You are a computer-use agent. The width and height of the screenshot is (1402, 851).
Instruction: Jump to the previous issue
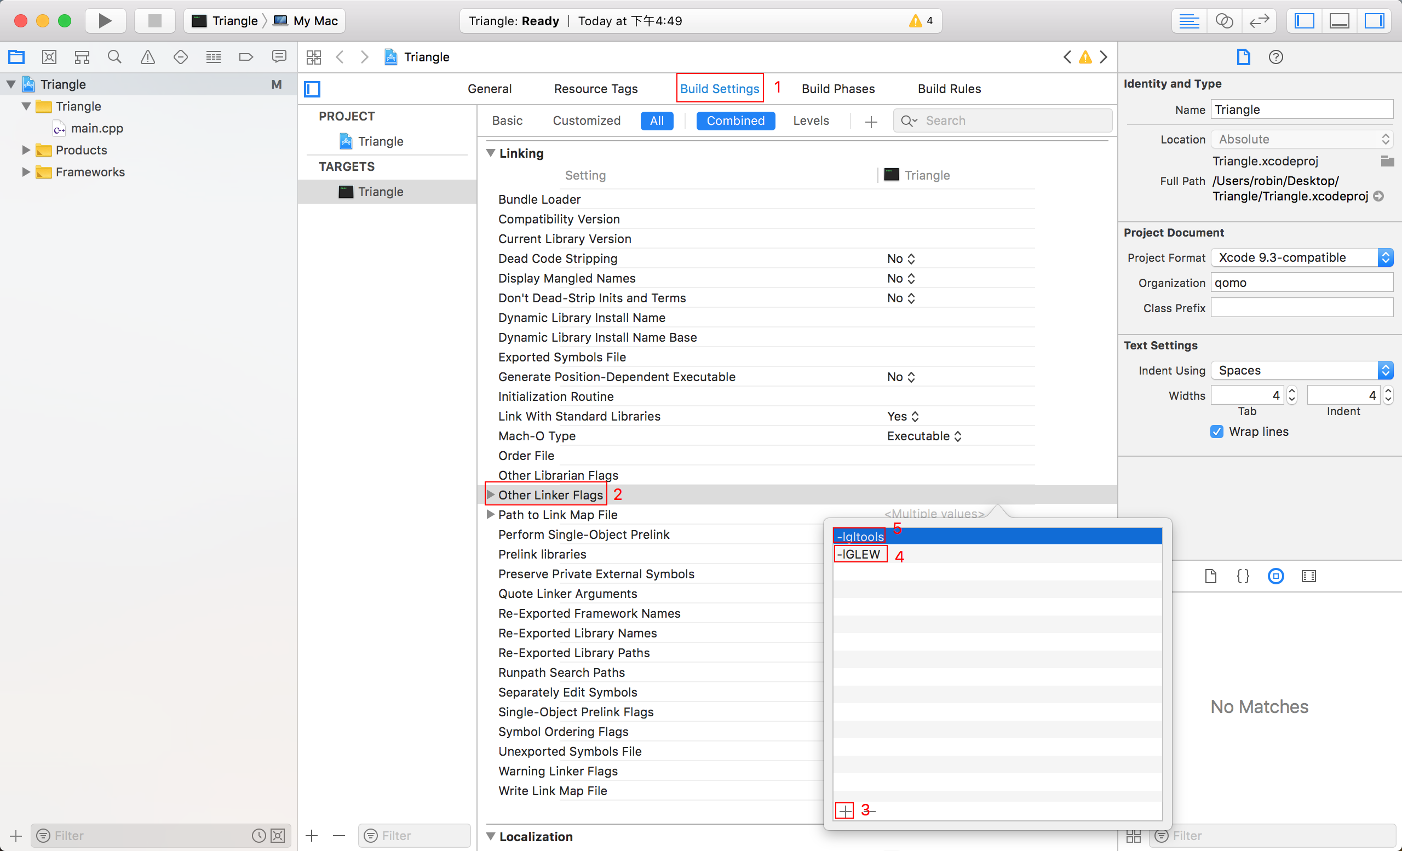tap(1067, 57)
